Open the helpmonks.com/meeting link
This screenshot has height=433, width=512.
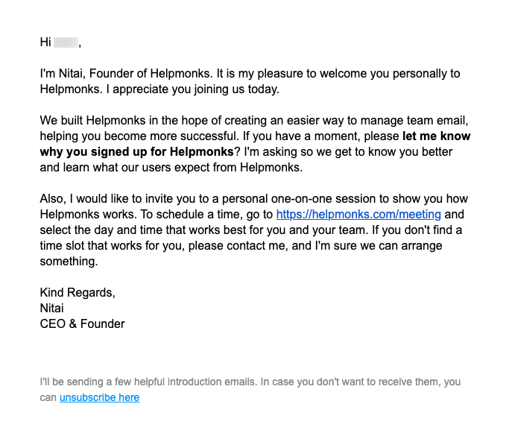pyautogui.click(x=358, y=215)
